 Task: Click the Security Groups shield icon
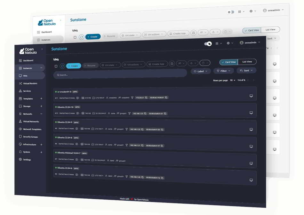20,137
